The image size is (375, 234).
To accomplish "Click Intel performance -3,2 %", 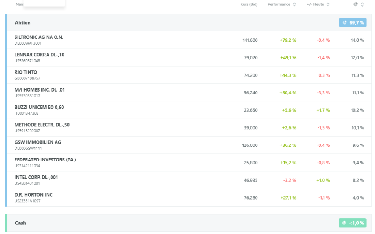I will pos(290,180).
